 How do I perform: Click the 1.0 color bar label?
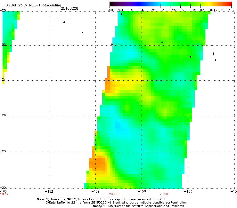tap(231, 10)
